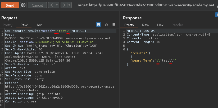218x108 pixels.
Task: Expand the back history dropdown arrow
Action: coord(57,5)
